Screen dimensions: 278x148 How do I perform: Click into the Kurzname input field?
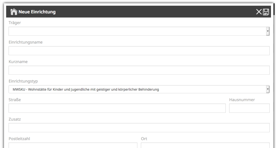(x=139, y=70)
